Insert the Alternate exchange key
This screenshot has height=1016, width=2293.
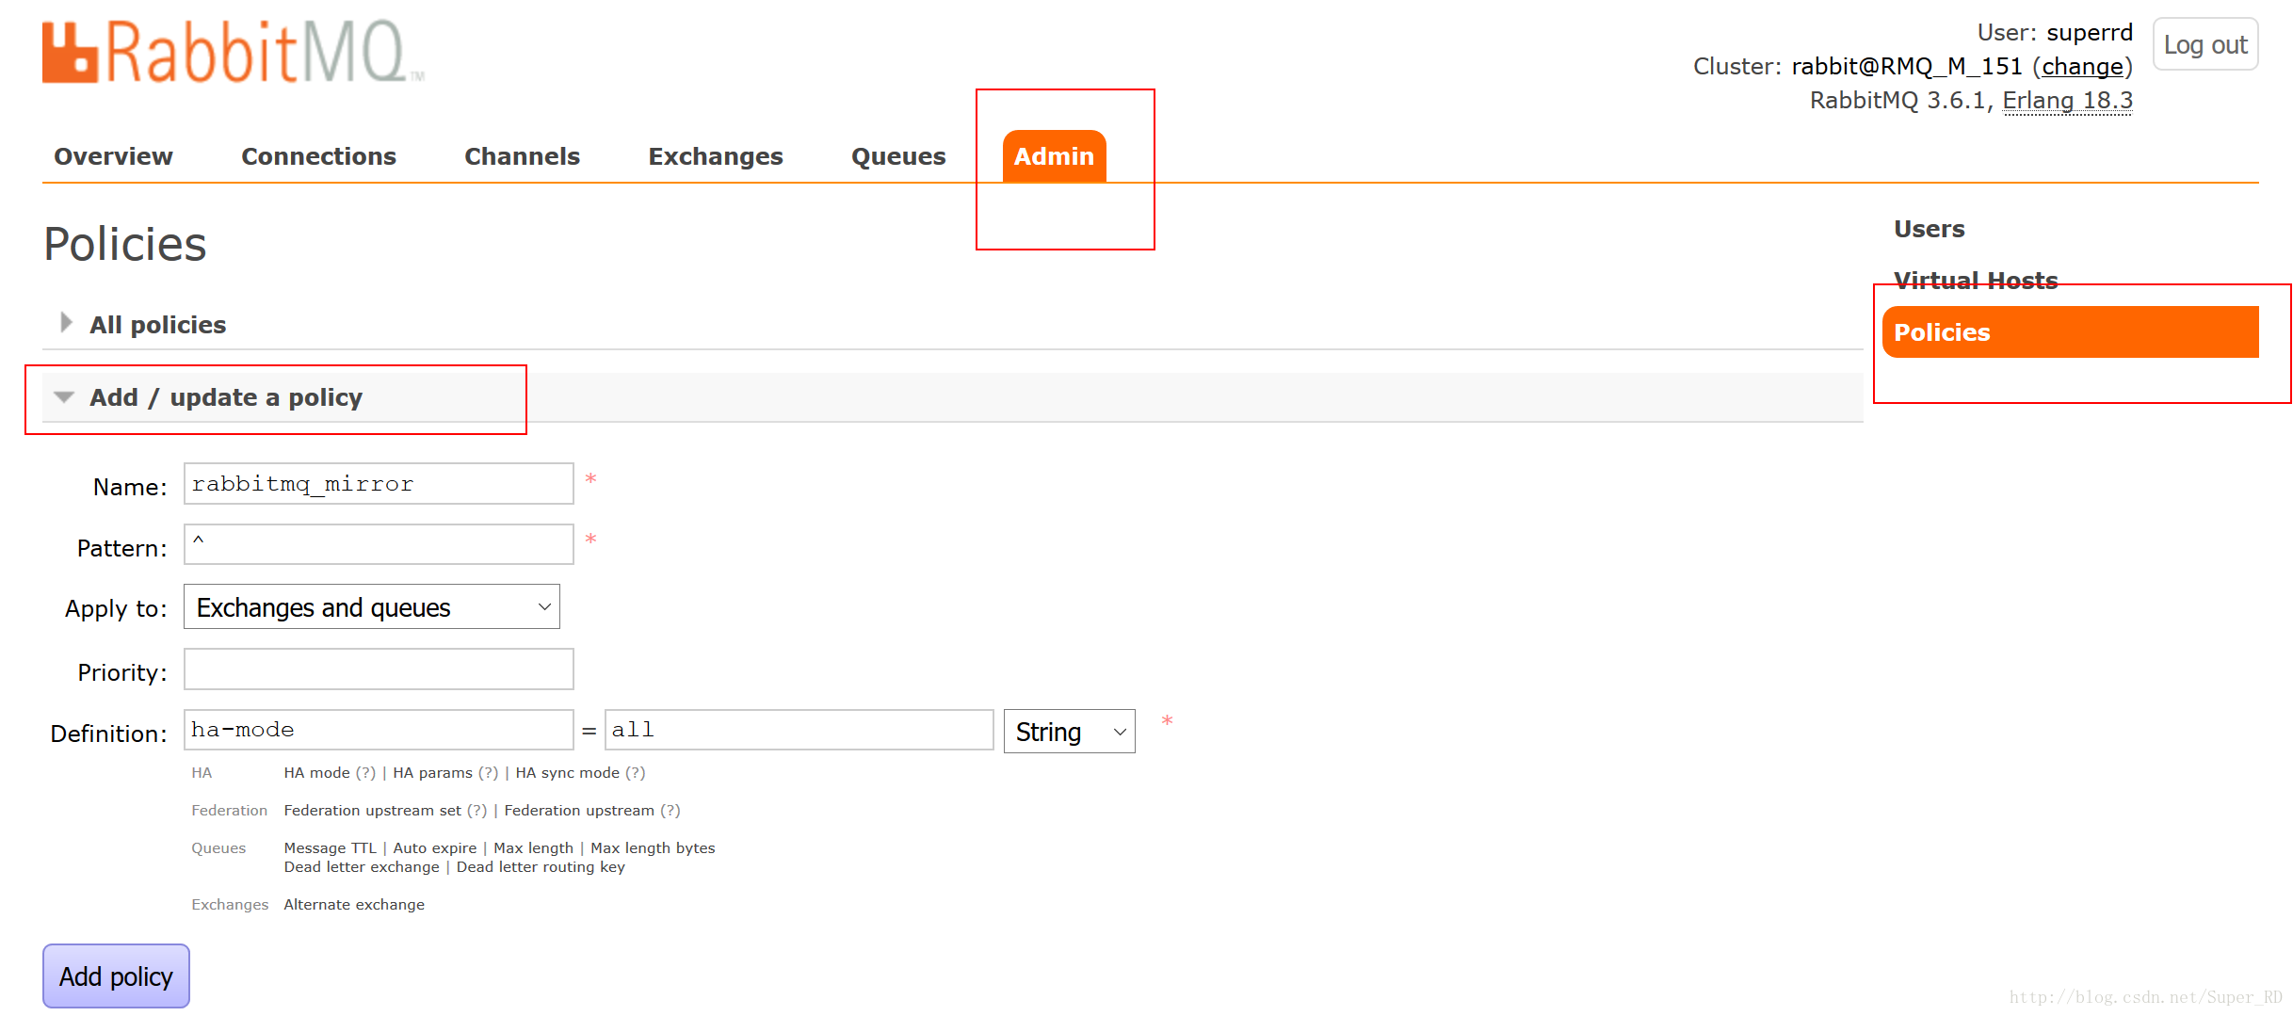click(x=354, y=905)
